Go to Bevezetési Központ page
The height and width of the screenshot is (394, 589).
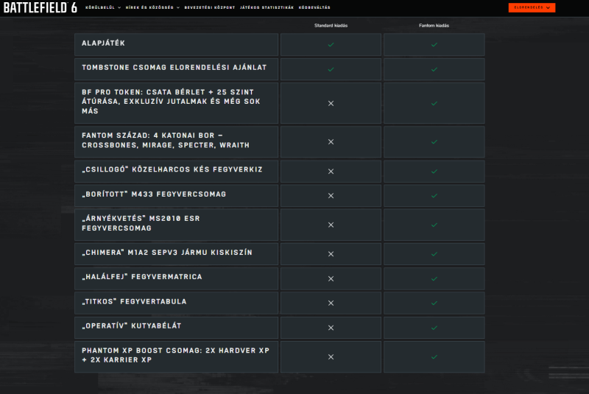tap(210, 7)
